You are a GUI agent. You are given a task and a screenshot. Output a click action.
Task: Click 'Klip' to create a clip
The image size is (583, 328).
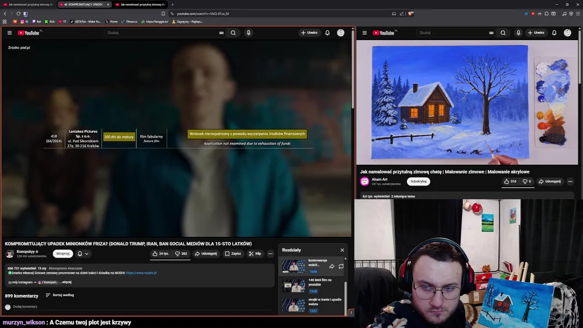pos(255,254)
